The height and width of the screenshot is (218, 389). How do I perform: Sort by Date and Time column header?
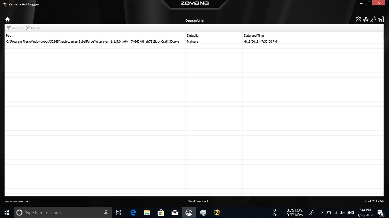(x=313, y=36)
